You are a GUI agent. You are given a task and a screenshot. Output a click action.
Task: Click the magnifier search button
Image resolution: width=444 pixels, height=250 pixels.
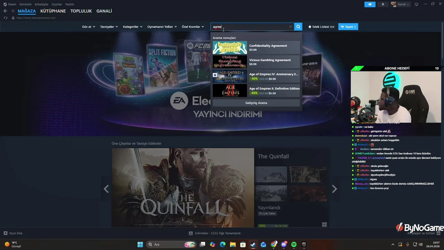click(298, 27)
